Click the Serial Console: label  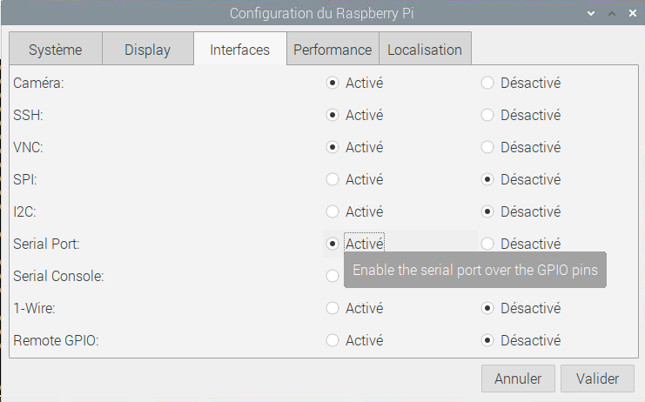coord(58,276)
